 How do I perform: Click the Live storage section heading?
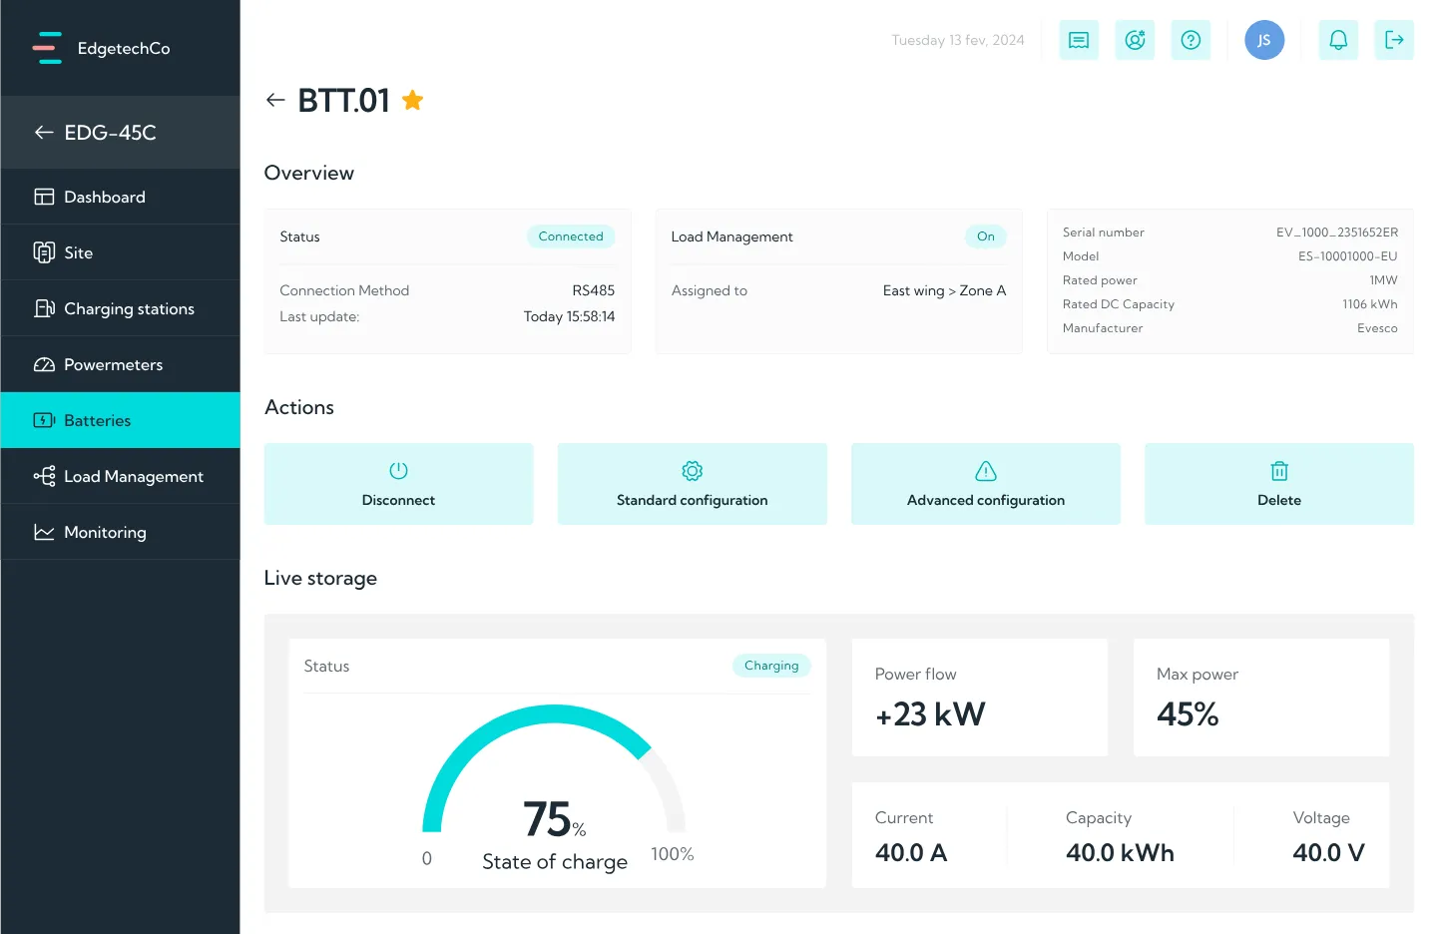[320, 578]
